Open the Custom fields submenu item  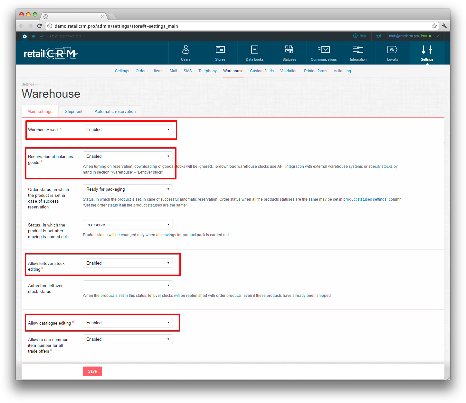(x=262, y=71)
